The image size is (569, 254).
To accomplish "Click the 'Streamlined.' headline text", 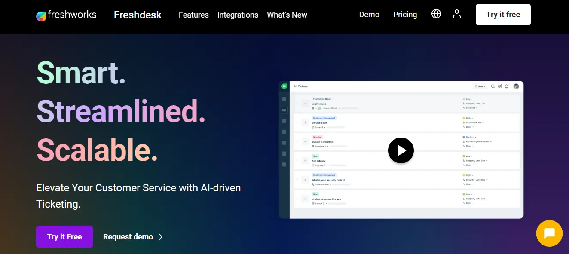I will pyautogui.click(x=121, y=111).
